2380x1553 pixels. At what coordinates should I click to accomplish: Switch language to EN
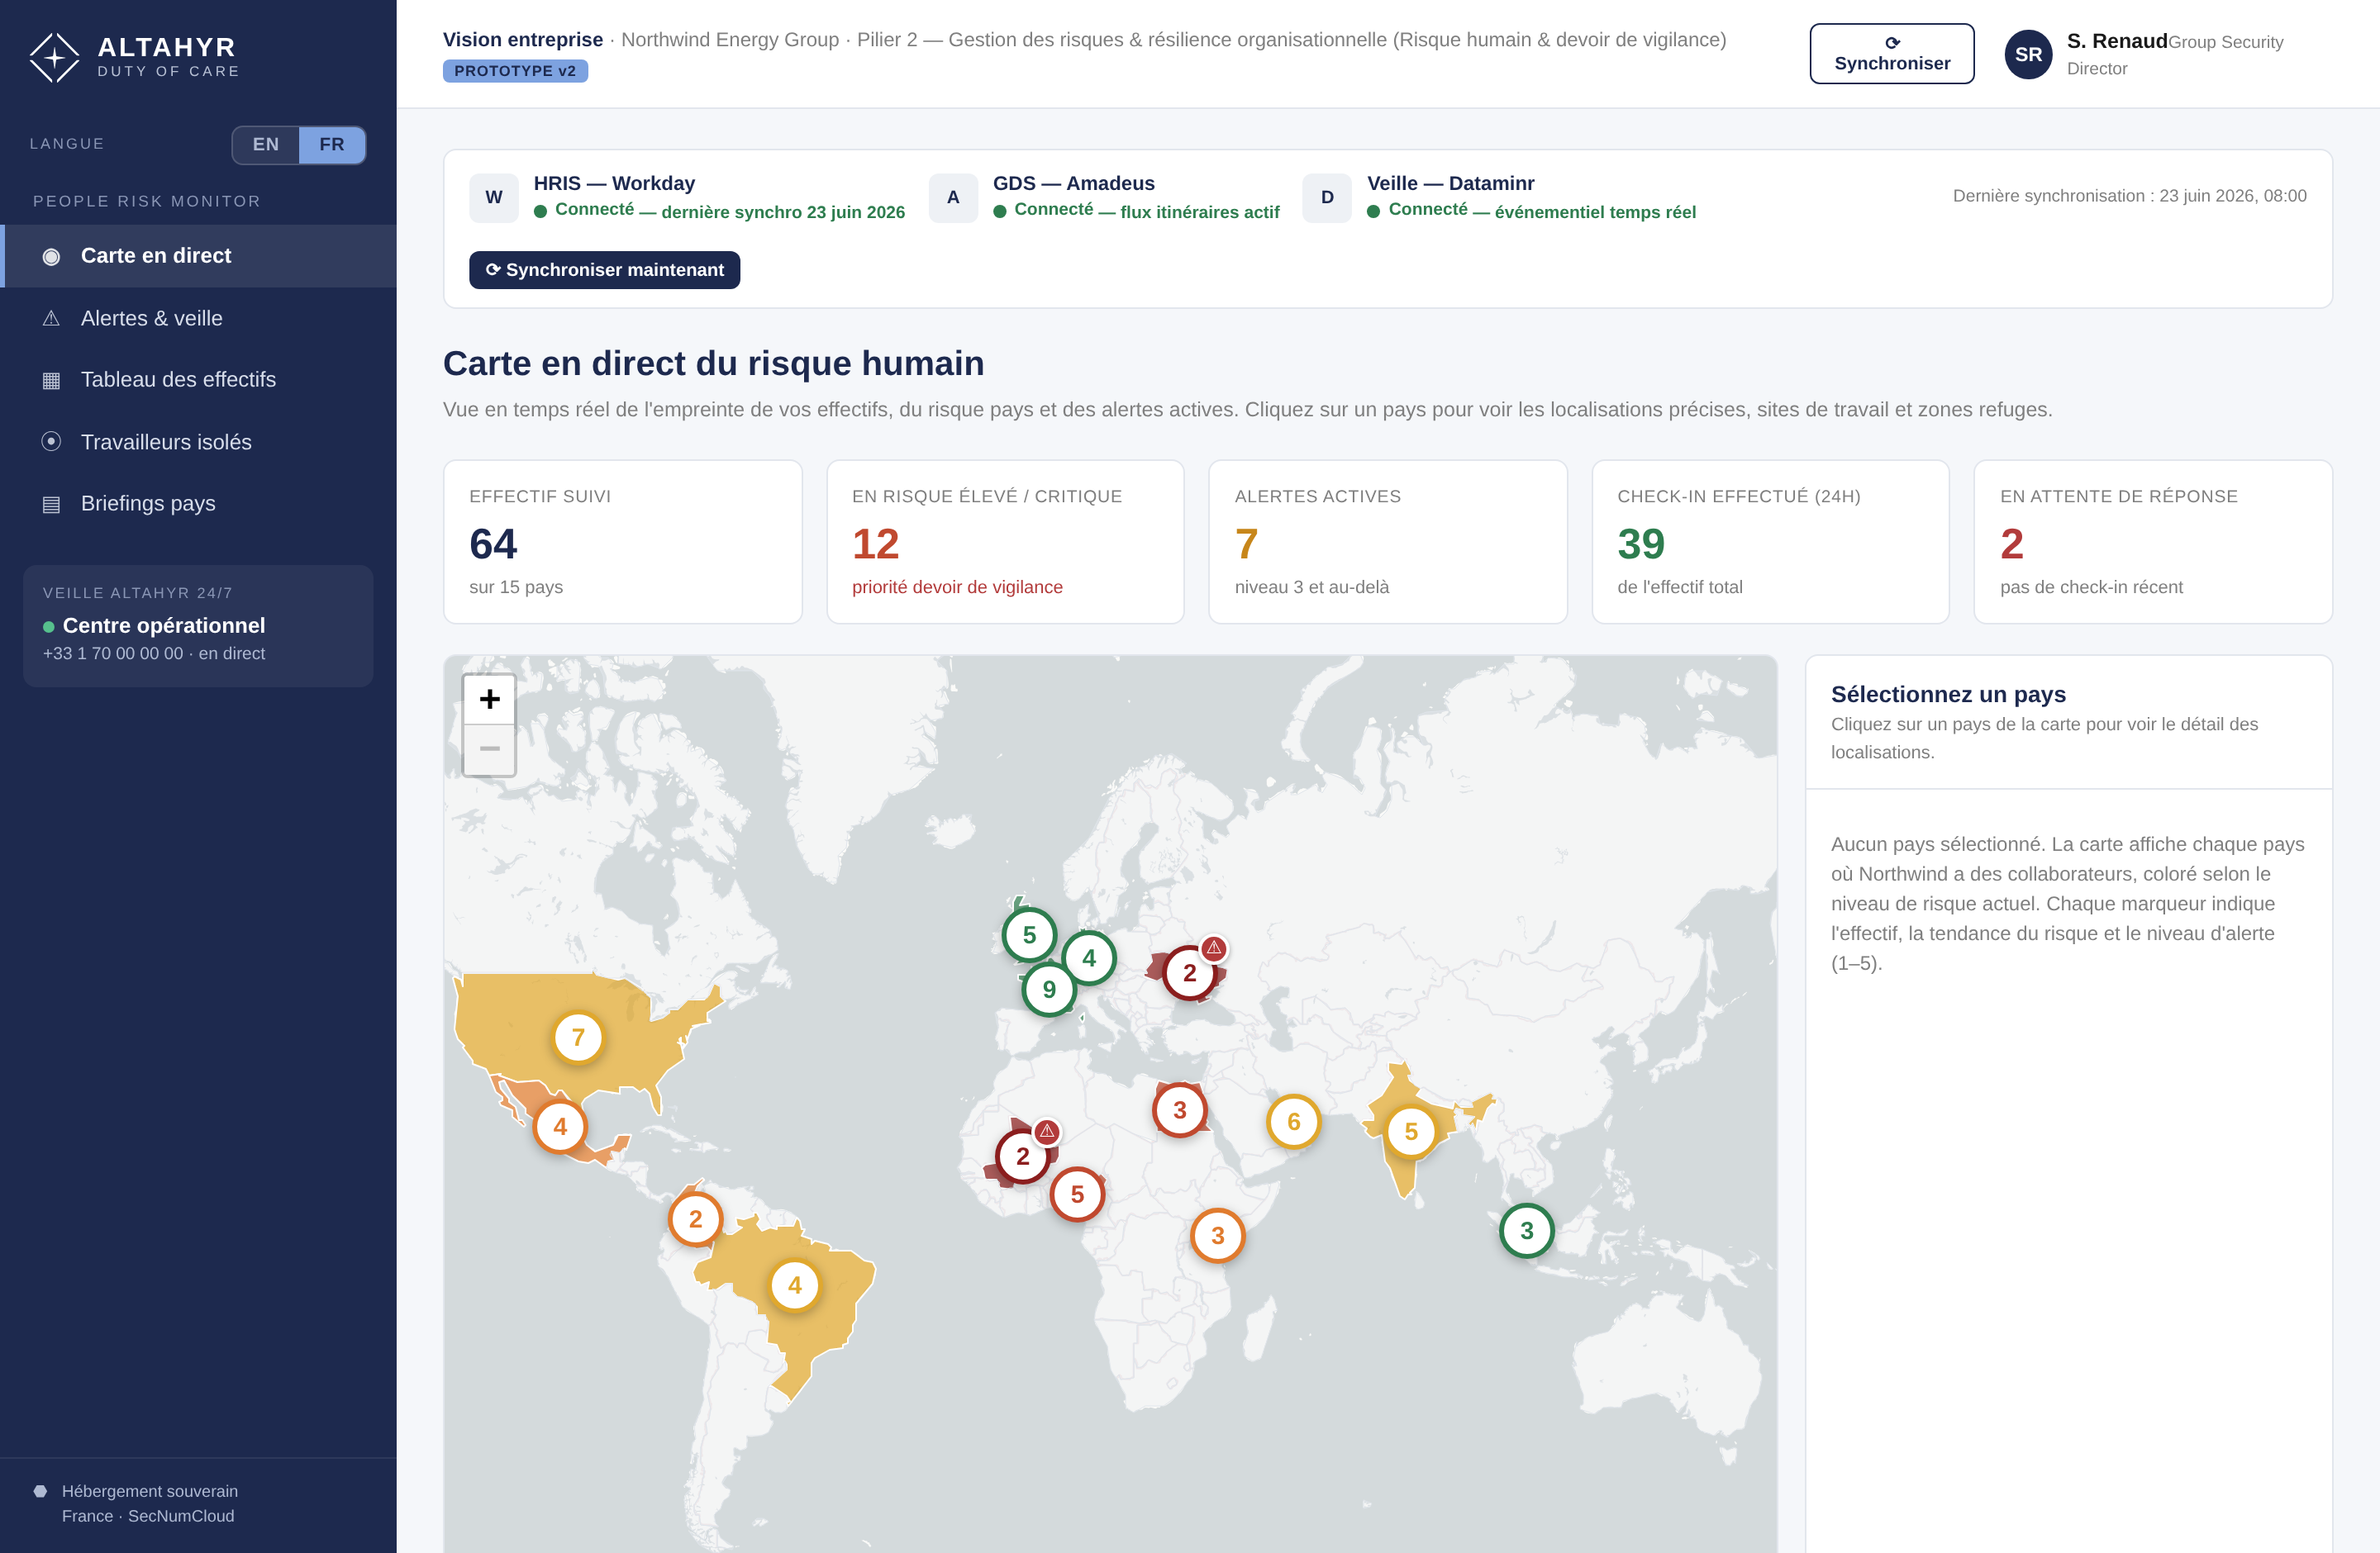266,145
